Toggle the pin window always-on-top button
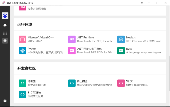The width and height of the screenshot is (170, 107). click(142, 3)
